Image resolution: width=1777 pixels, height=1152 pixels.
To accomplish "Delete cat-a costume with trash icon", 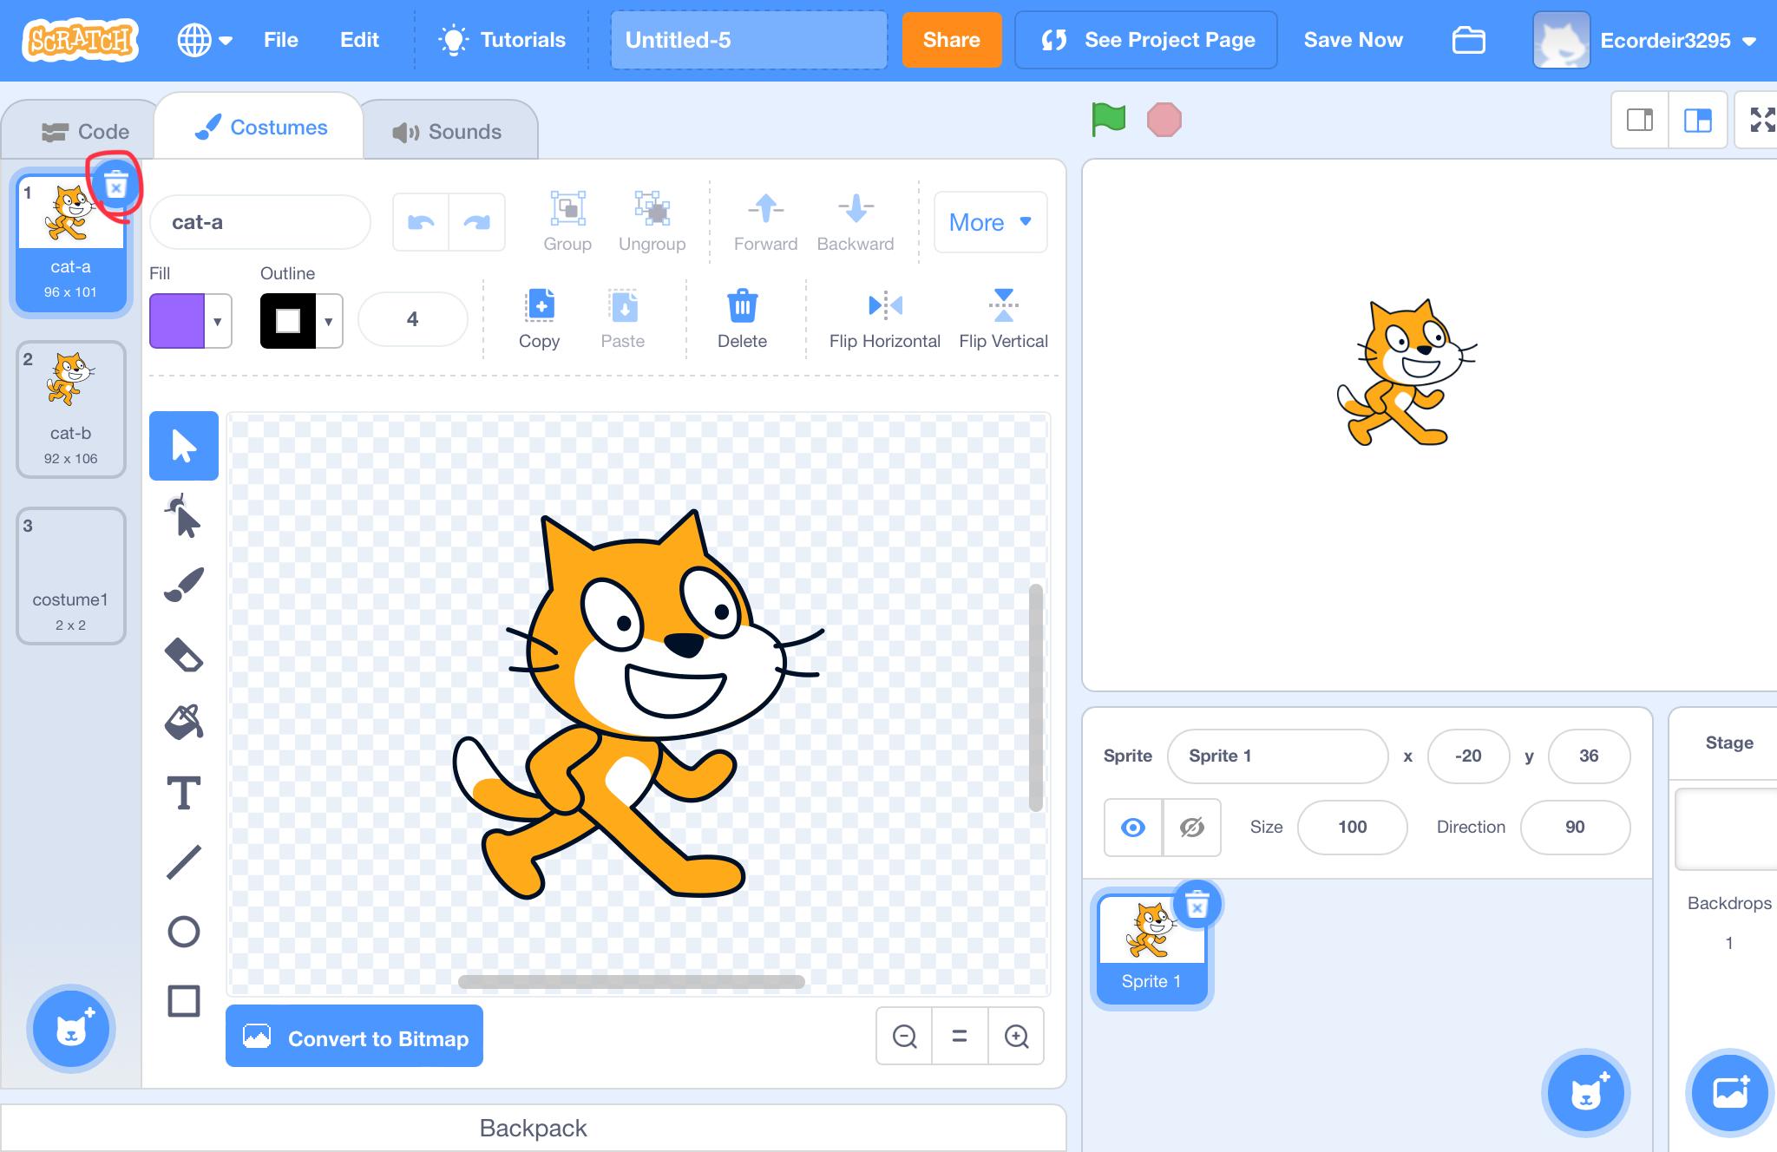I will tap(115, 185).
